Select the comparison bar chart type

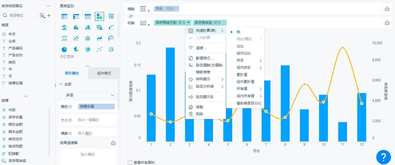pyautogui.click(x=99, y=27)
